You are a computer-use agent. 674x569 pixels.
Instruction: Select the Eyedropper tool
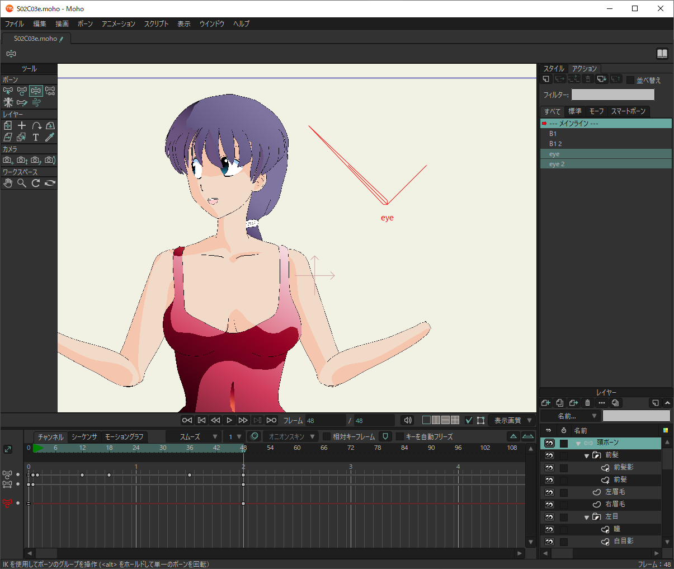pos(50,137)
